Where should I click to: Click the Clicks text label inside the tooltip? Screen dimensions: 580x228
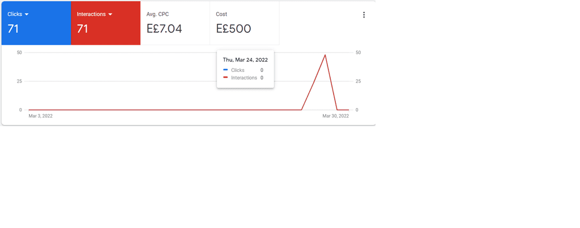237,70
